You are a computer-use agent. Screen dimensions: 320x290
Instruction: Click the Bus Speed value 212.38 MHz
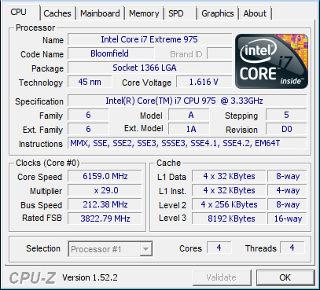[105, 204]
